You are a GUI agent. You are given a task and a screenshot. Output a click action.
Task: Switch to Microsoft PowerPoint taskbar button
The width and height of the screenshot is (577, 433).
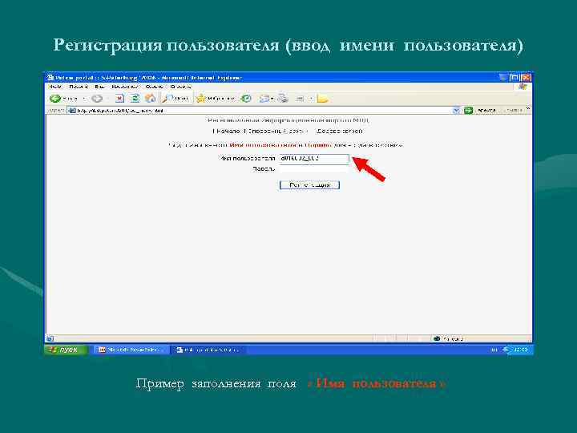click(131, 350)
